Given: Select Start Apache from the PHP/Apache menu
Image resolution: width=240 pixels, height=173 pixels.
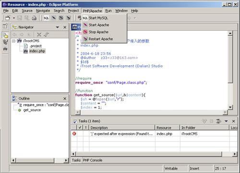Looking at the screenshot, I should point(104,25).
